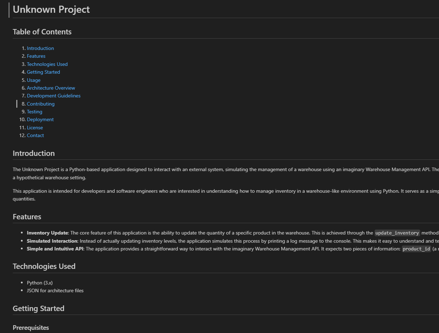Viewport: 439px width, 333px height.
Task: Click the update_inventory inline code
Action: click(x=397, y=233)
